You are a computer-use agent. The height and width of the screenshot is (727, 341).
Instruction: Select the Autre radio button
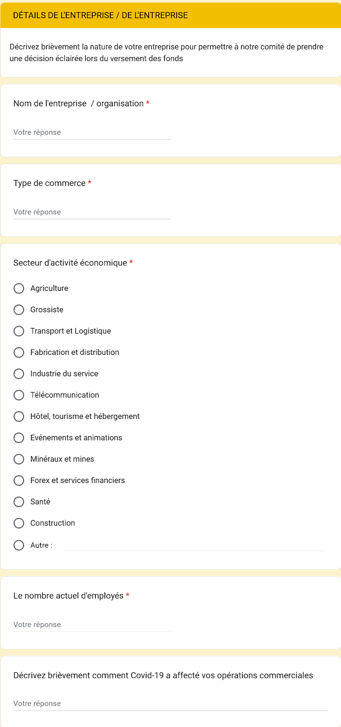pyautogui.click(x=19, y=545)
